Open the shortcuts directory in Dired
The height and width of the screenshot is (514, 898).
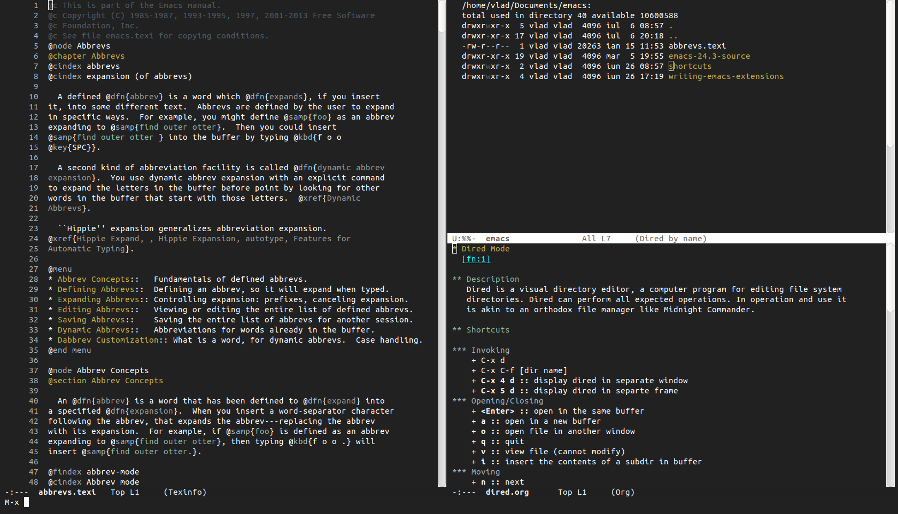[x=690, y=66]
